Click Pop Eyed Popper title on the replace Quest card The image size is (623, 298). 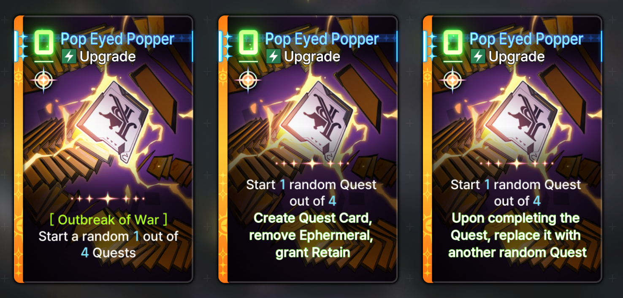(526, 39)
